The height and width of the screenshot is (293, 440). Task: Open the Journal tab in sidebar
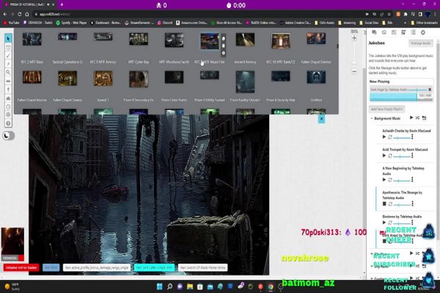pos(394,32)
